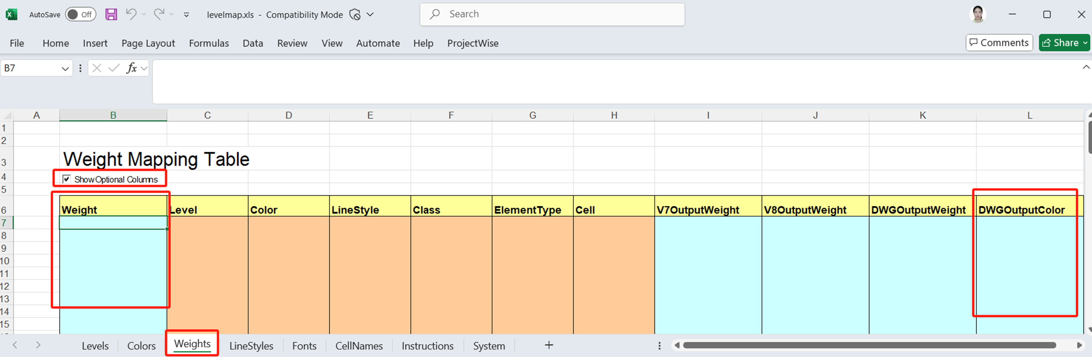The width and height of the screenshot is (1092, 357).
Task: Open the Share button dropdown arrow
Action: coord(1085,43)
